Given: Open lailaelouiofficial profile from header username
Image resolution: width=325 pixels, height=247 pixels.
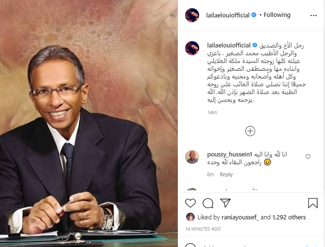Looking at the screenshot, I should pyautogui.click(x=228, y=15).
